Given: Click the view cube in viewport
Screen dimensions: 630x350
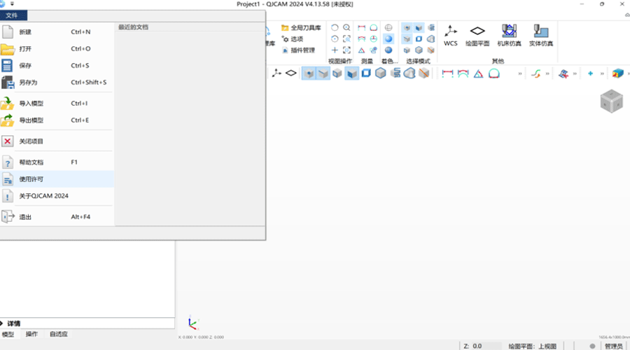Looking at the screenshot, I should tap(611, 101).
